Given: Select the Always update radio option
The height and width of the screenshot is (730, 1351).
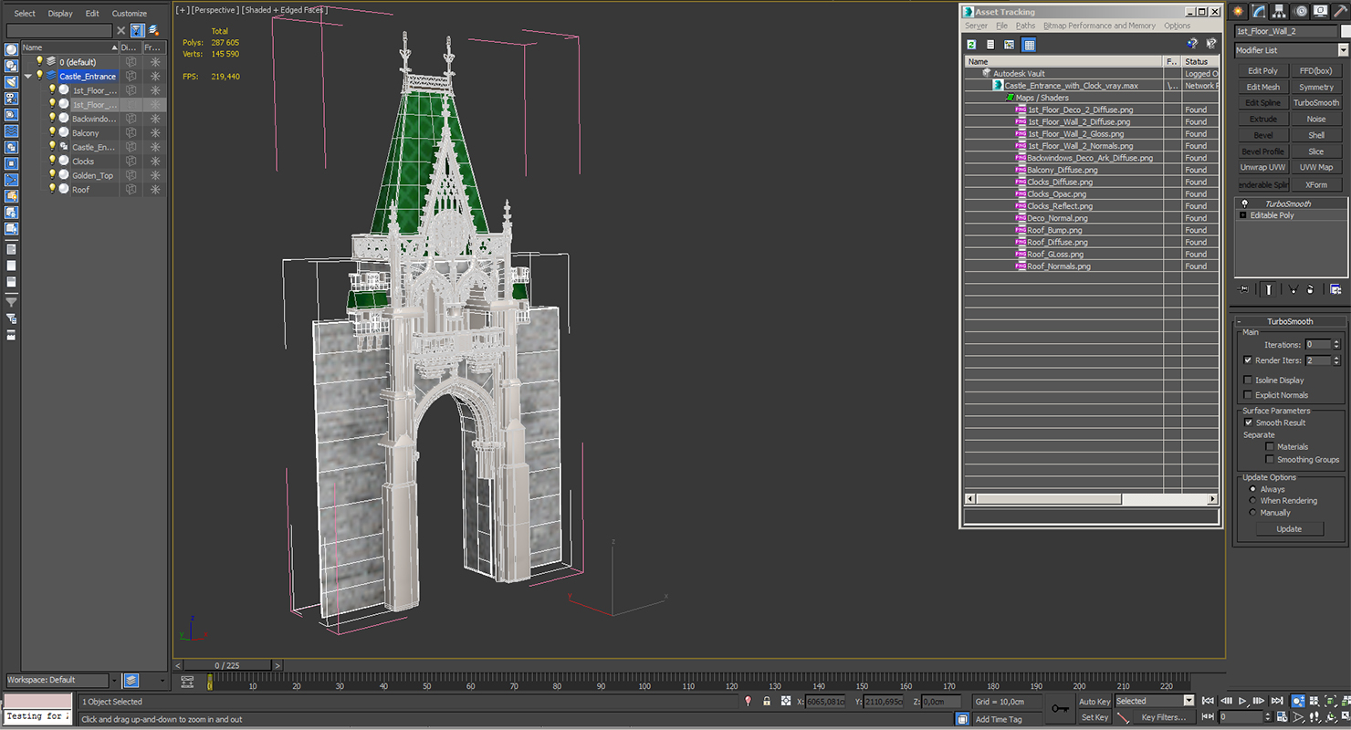Looking at the screenshot, I should coord(1252,489).
